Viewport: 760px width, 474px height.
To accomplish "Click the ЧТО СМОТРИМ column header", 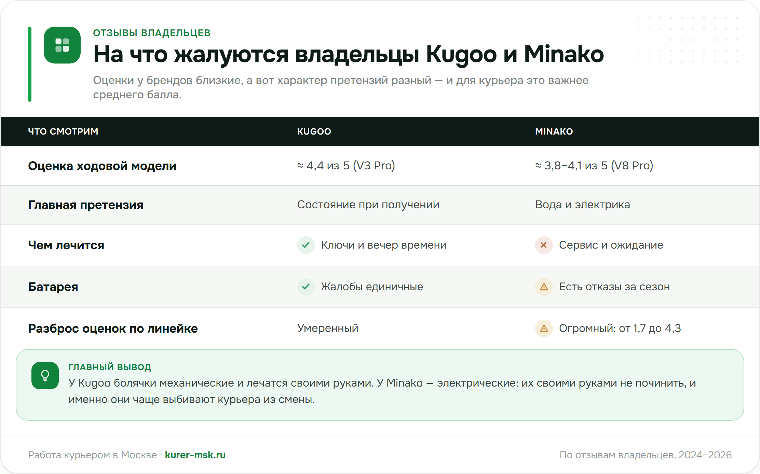I will point(63,131).
